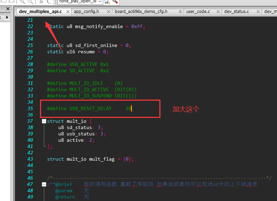This screenshot has width=277, height=201.
Task: Click line number 37 in the margin
Action: pos(30,121)
